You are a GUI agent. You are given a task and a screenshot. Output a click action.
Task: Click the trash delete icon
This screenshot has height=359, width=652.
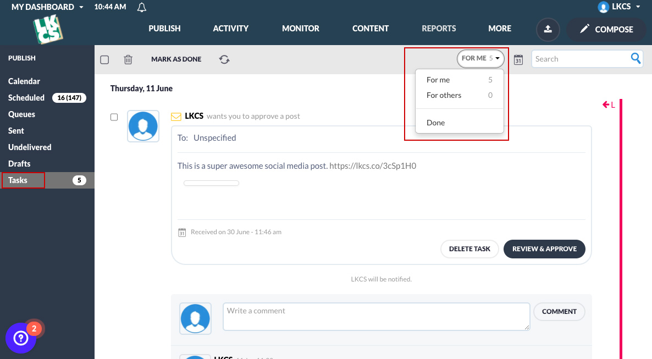(128, 59)
